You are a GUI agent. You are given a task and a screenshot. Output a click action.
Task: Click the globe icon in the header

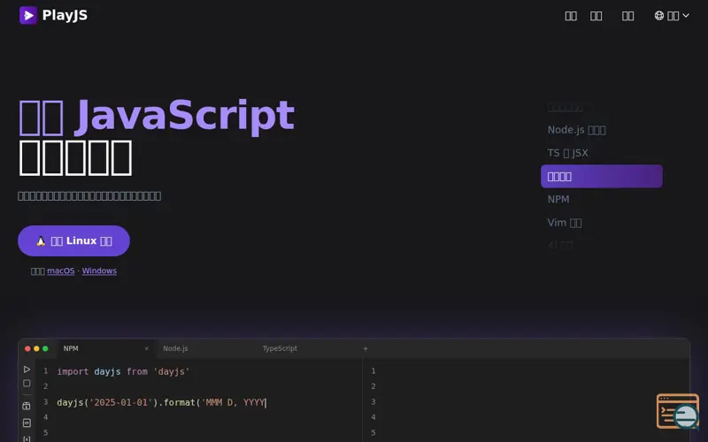pos(659,16)
